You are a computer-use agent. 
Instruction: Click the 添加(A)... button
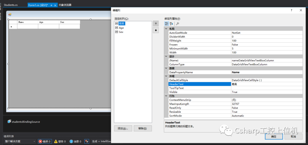123,128
